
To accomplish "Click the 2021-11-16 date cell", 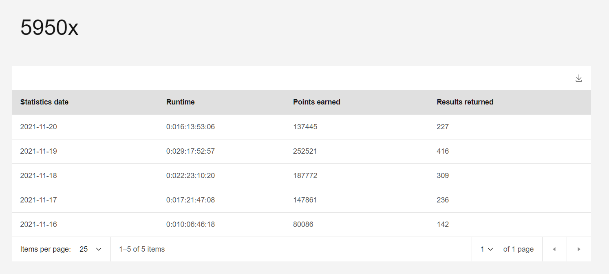I will (x=38, y=224).
